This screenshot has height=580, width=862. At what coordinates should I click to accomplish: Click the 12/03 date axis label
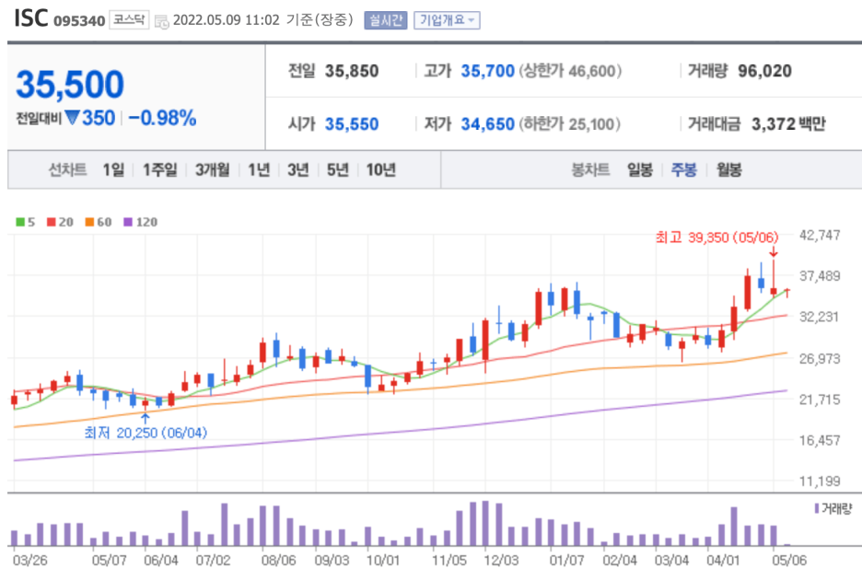pos(501,561)
